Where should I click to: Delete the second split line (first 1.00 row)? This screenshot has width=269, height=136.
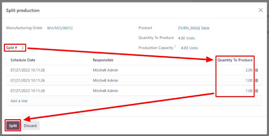pyautogui.click(x=257, y=80)
